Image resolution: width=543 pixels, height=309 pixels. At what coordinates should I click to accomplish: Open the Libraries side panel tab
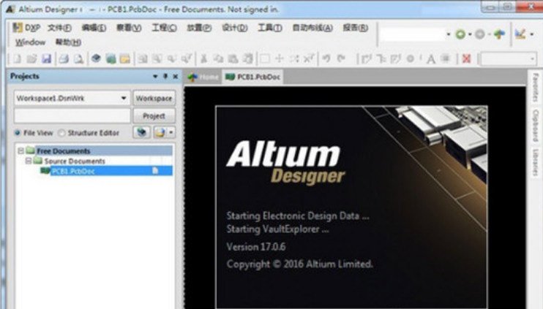click(x=536, y=162)
